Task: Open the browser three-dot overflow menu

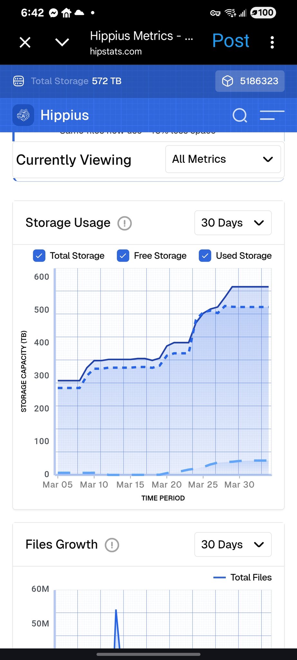Action: (x=272, y=42)
